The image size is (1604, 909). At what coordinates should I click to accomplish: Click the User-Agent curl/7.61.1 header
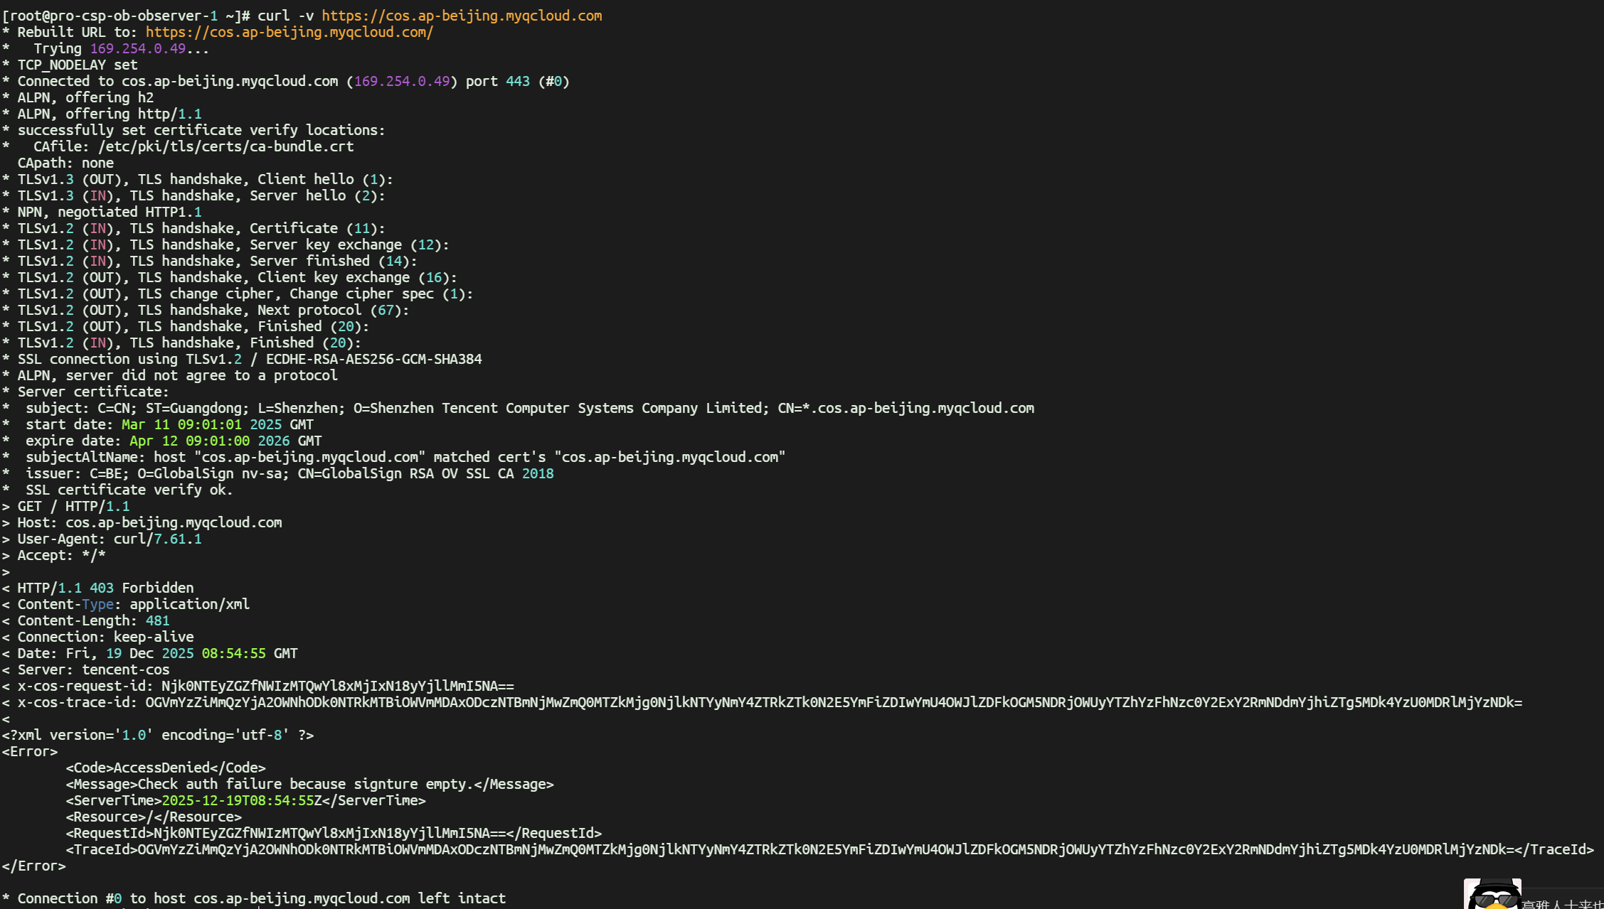click(x=110, y=539)
